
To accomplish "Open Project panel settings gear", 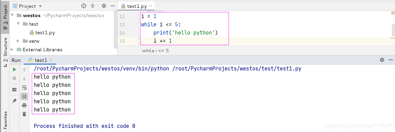I will pyautogui.click(x=104, y=6).
